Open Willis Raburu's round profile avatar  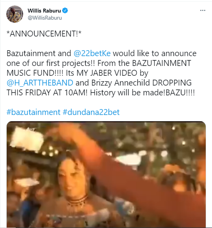tap(15, 14)
